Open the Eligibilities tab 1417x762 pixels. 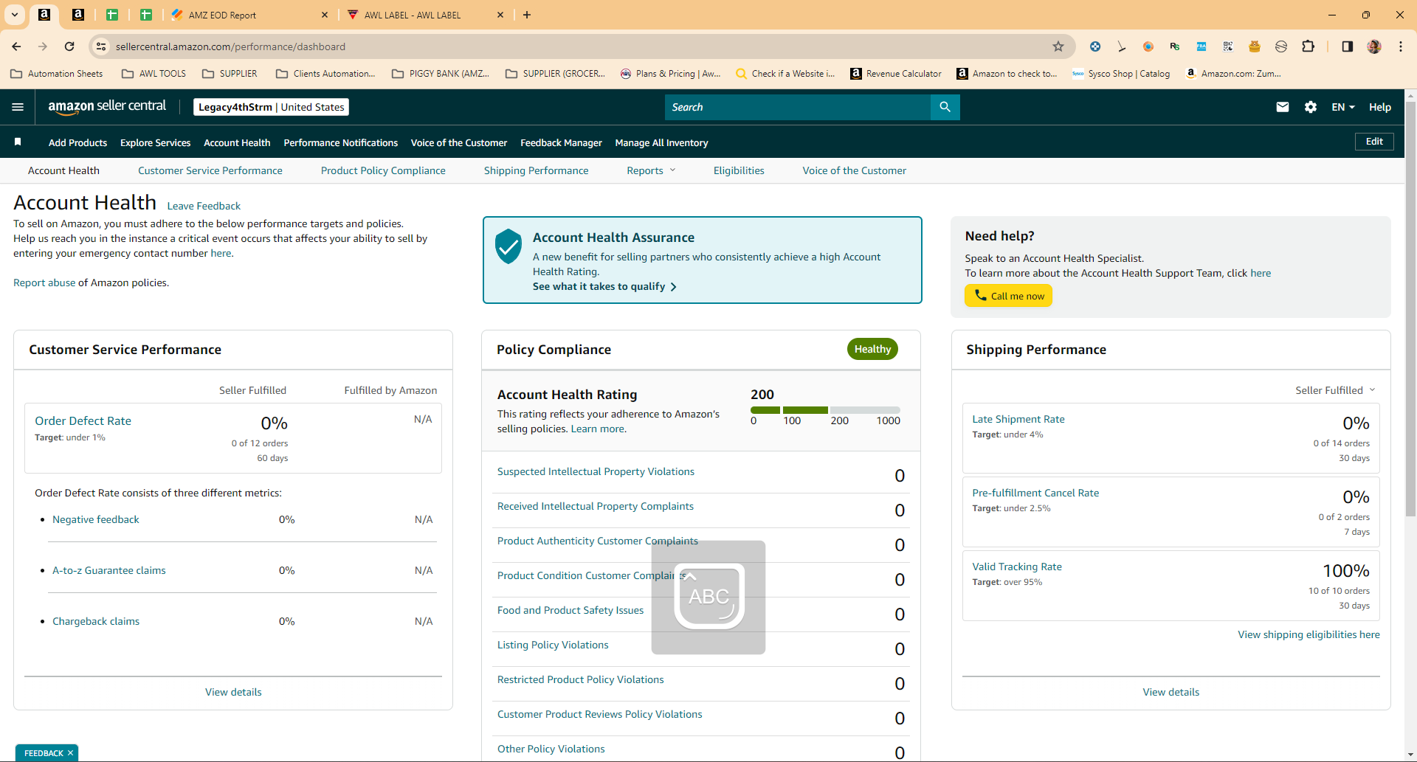[739, 170]
